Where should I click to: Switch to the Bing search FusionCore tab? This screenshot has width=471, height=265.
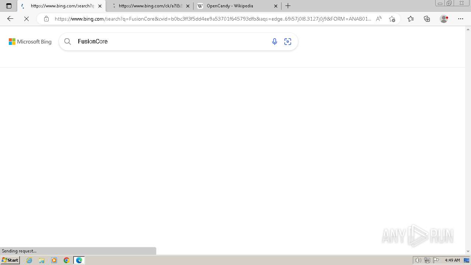tap(61, 6)
